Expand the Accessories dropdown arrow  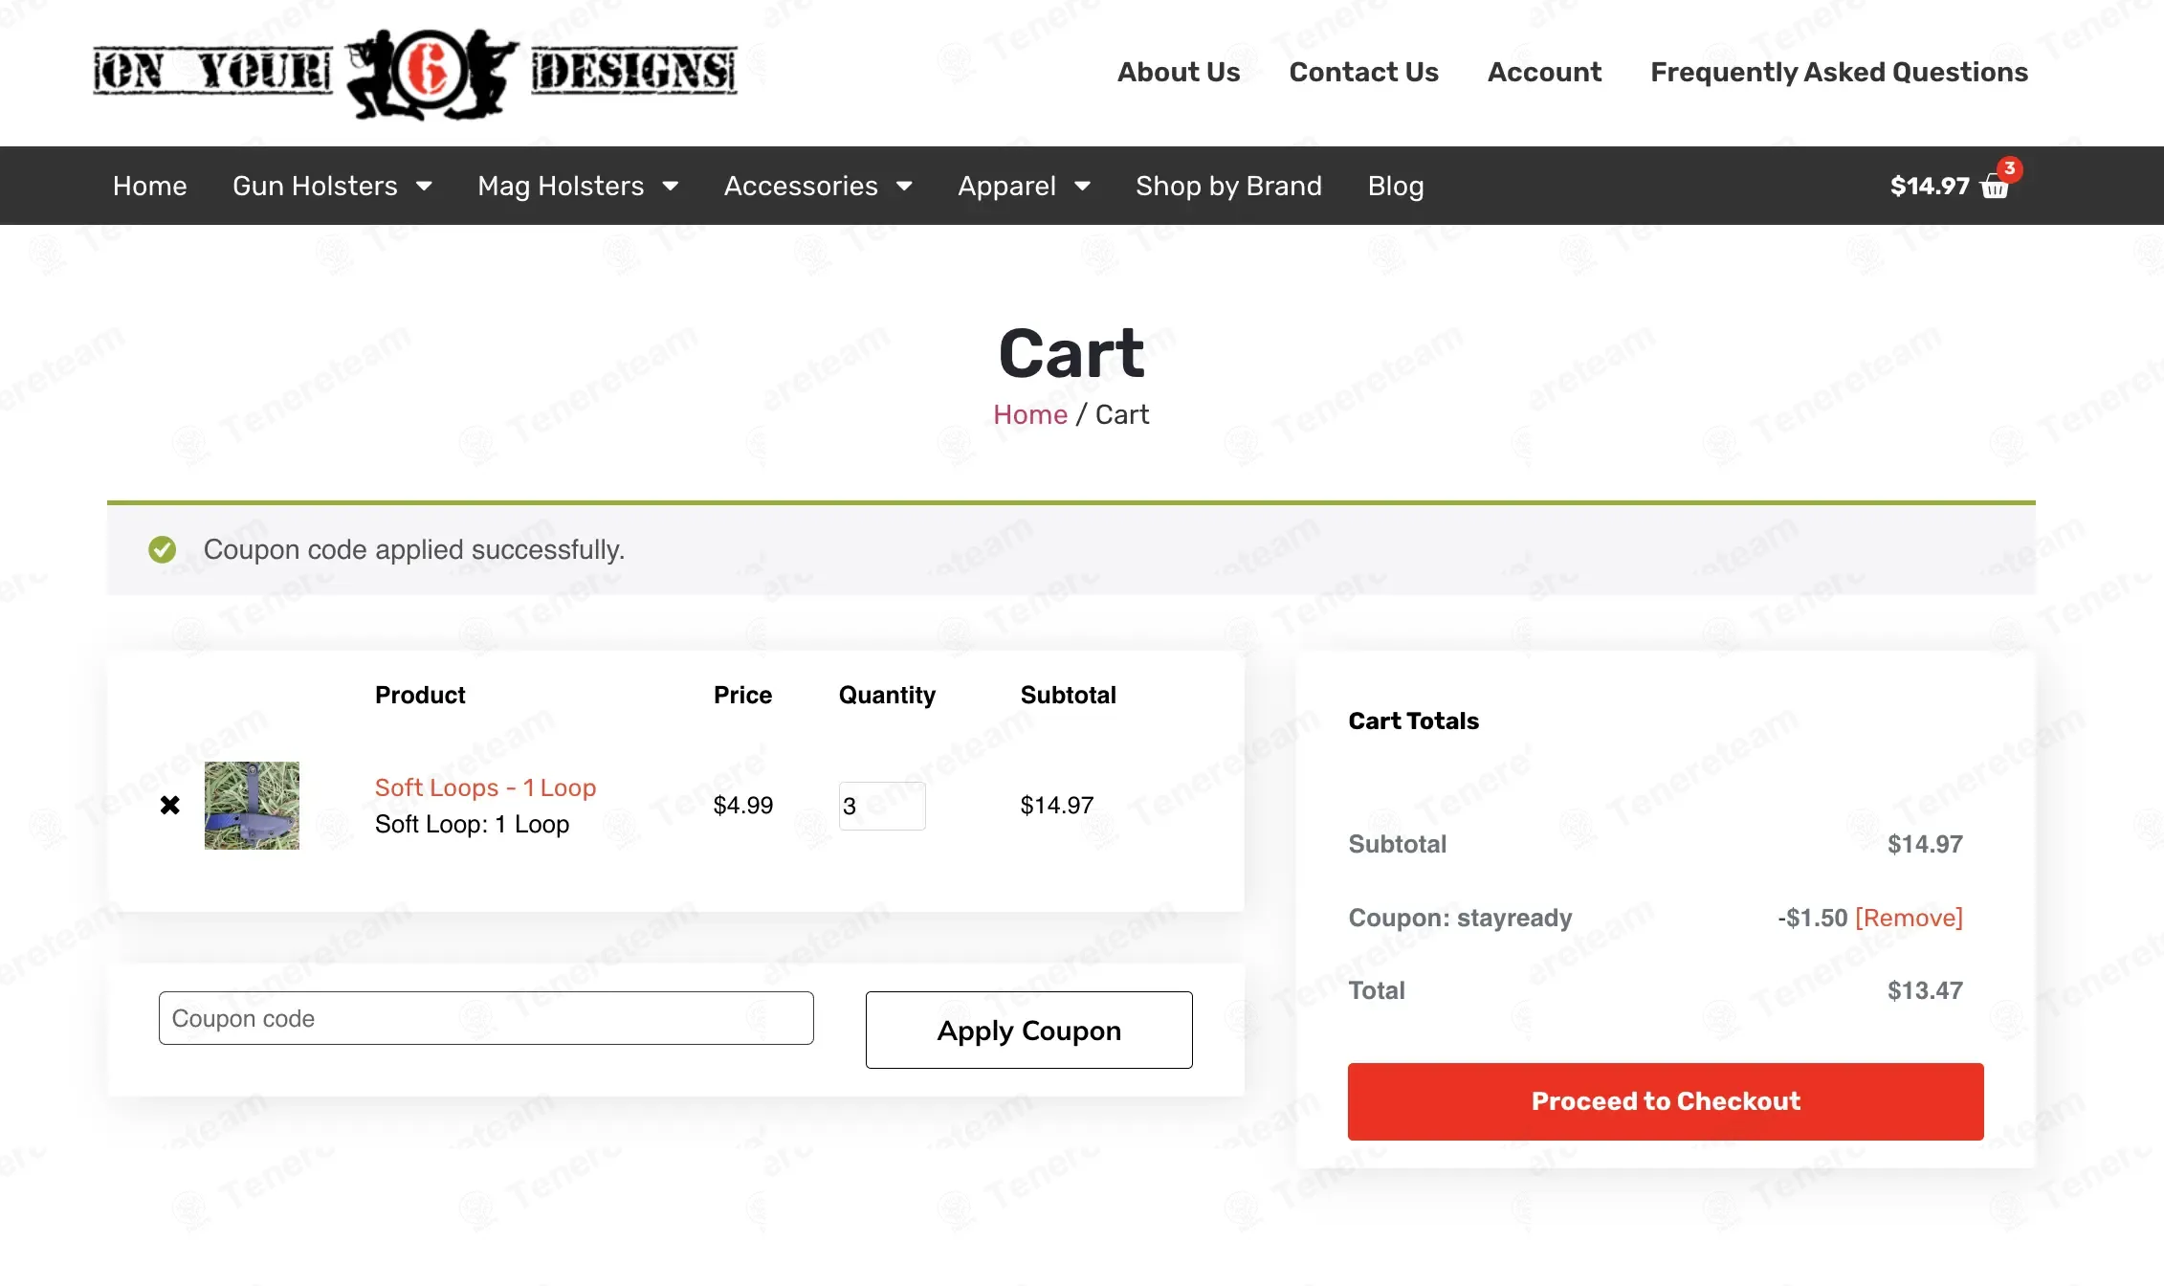(904, 186)
